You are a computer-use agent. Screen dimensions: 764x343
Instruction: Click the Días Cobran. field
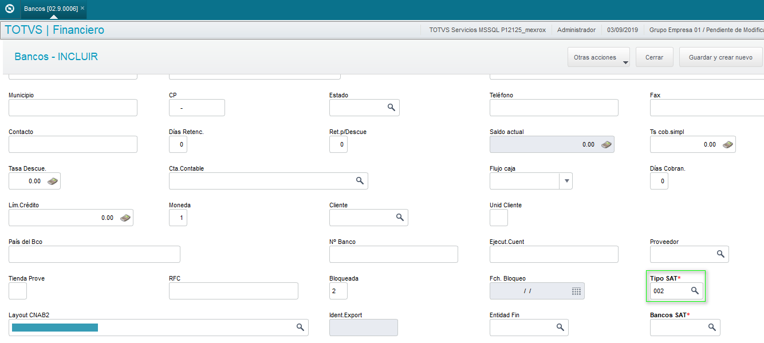(x=659, y=181)
